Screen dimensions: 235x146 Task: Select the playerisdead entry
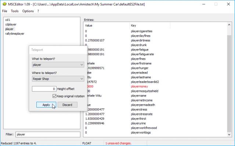pyautogui.click(x=139, y=73)
